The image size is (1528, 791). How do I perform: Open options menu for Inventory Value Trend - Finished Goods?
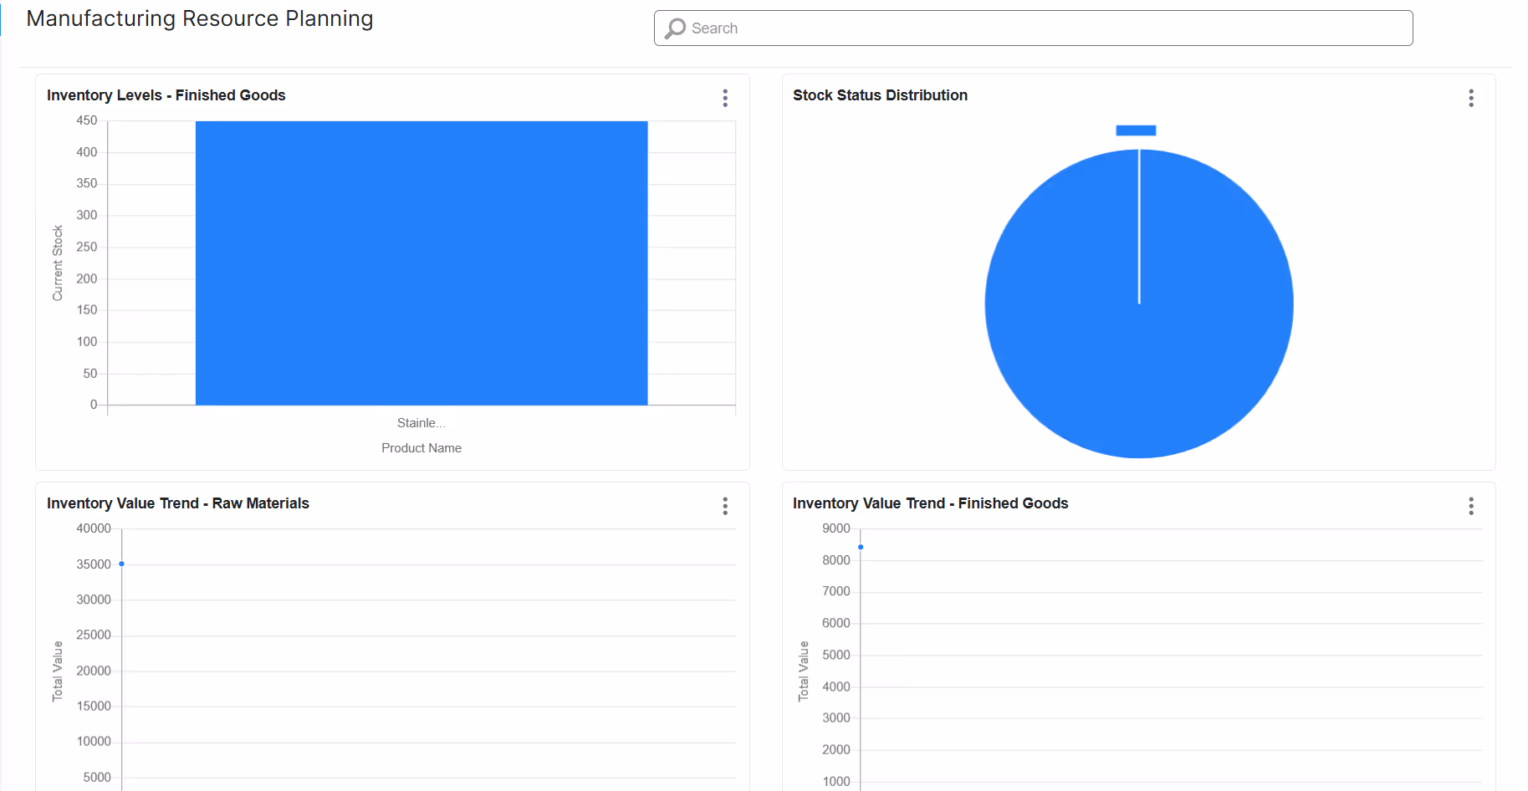(x=1471, y=506)
